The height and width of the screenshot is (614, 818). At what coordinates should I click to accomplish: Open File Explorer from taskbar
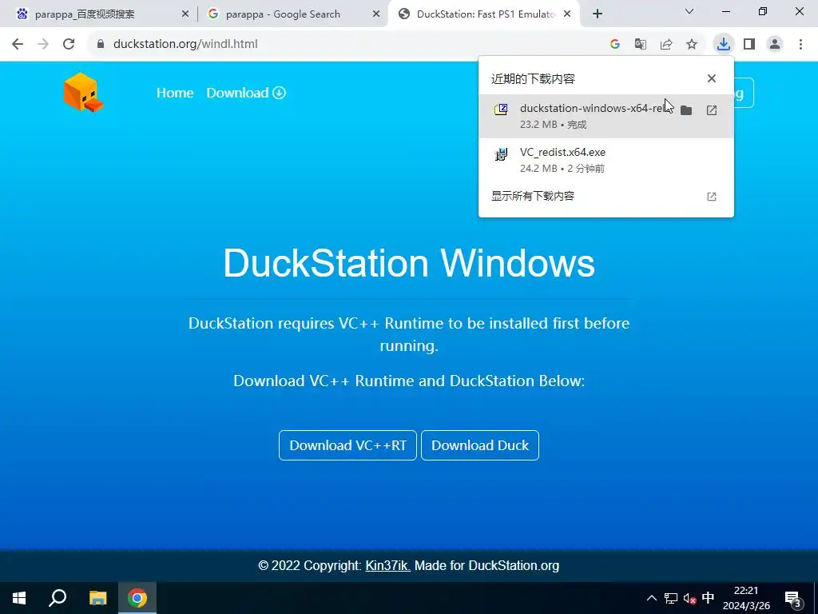pos(97,598)
